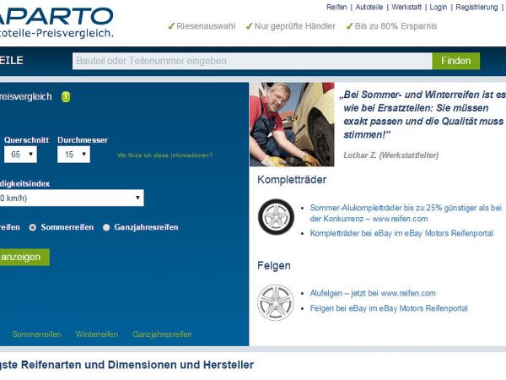Click the PARTO logo
Viewport: 506px width, 380px height.
coord(56,22)
